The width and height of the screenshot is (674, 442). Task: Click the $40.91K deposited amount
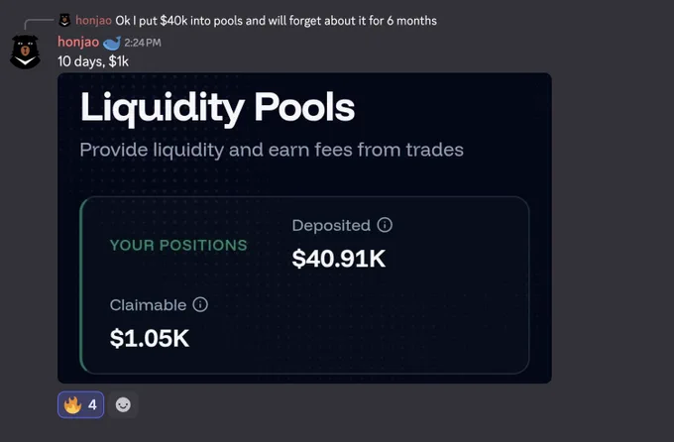click(x=339, y=259)
